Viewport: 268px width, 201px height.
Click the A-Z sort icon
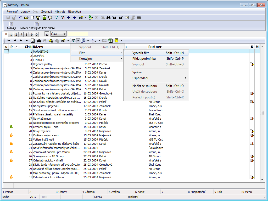(94, 41)
